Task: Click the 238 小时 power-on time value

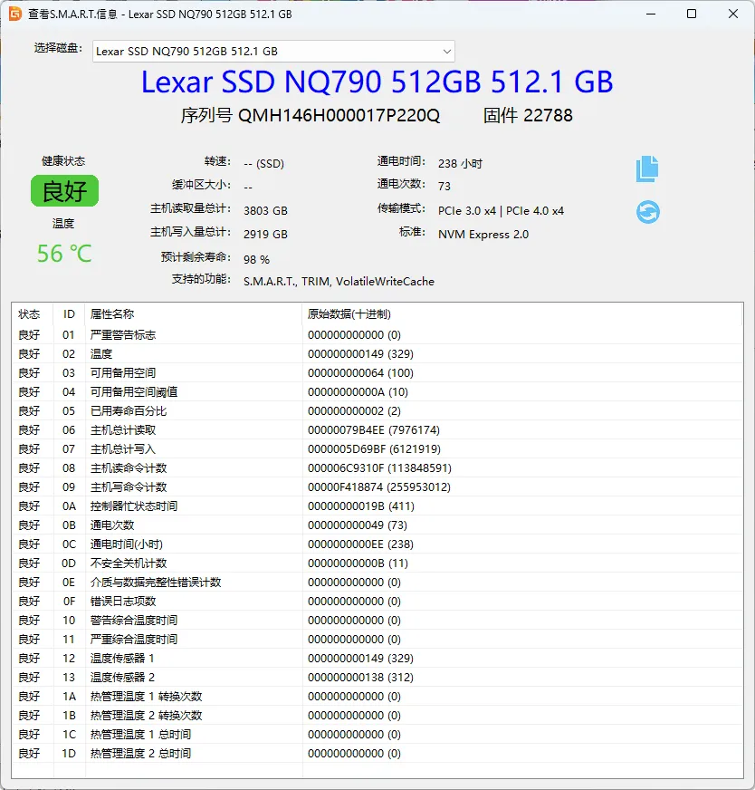Action: pyautogui.click(x=460, y=164)
